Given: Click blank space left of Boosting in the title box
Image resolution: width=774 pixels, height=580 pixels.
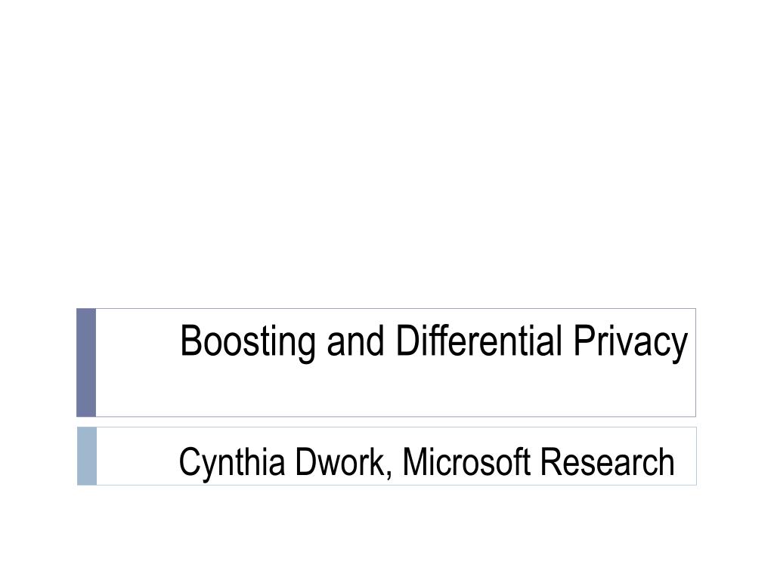Looking at the screenshot, I should tap(138, 341).
